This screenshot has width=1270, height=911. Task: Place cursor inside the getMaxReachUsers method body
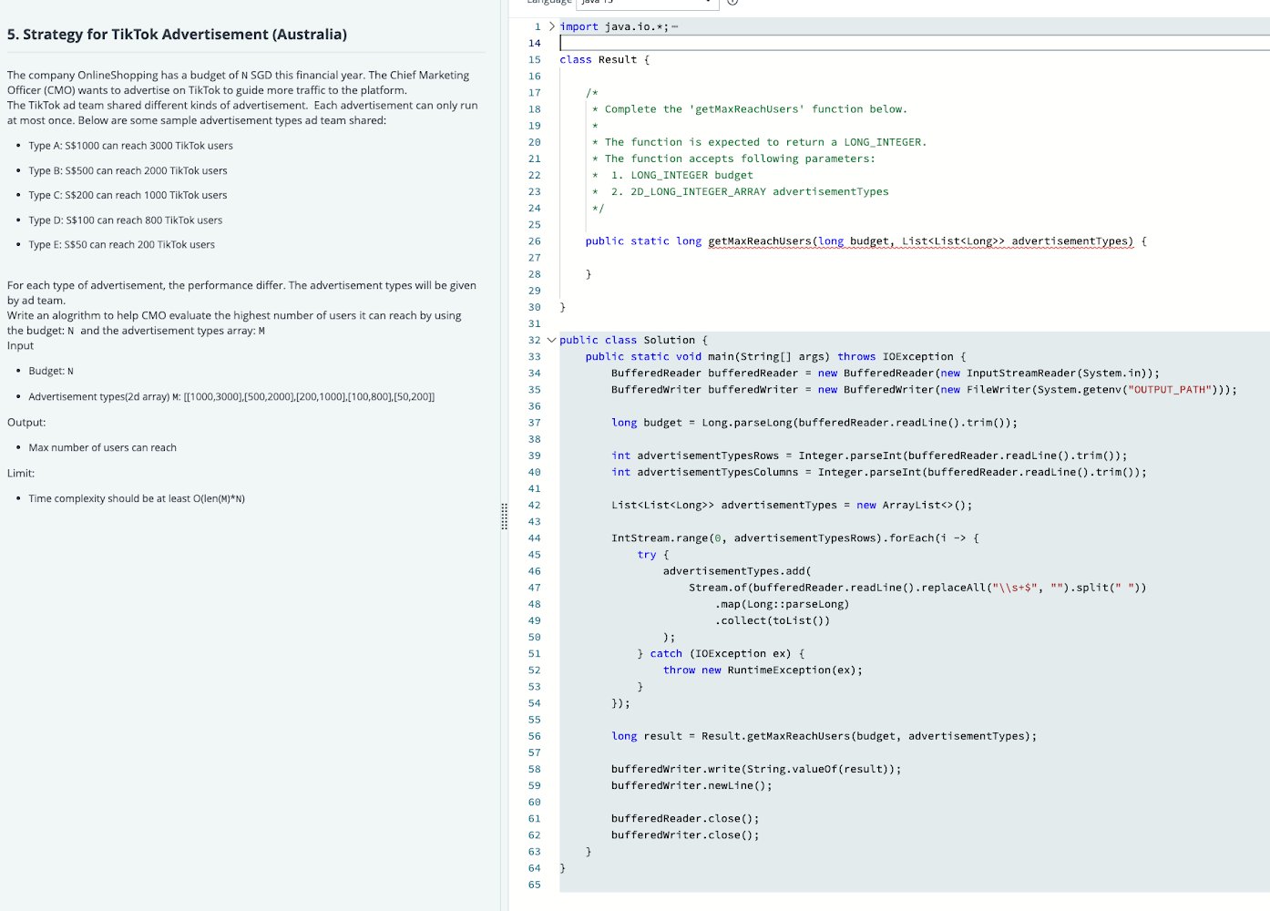(638, 258)
